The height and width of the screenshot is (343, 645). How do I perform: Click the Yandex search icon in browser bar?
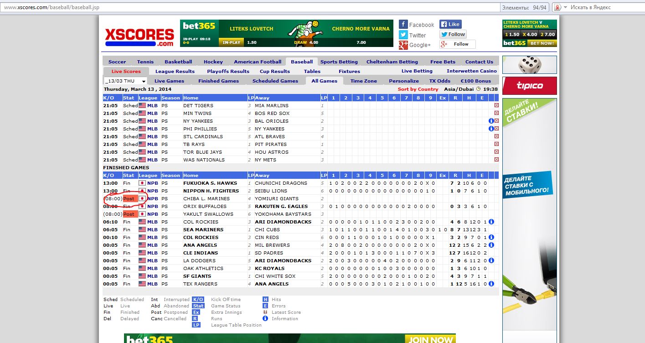click(557, 7)
